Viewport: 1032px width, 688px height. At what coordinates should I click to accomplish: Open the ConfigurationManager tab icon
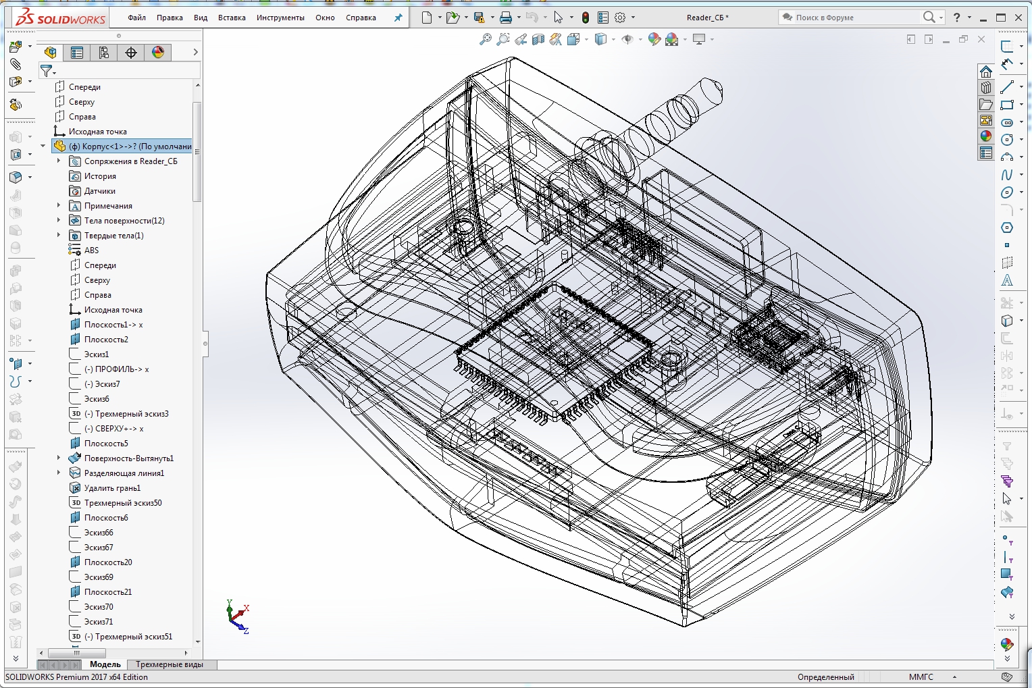pyautogui.click(x=104, y=52)
